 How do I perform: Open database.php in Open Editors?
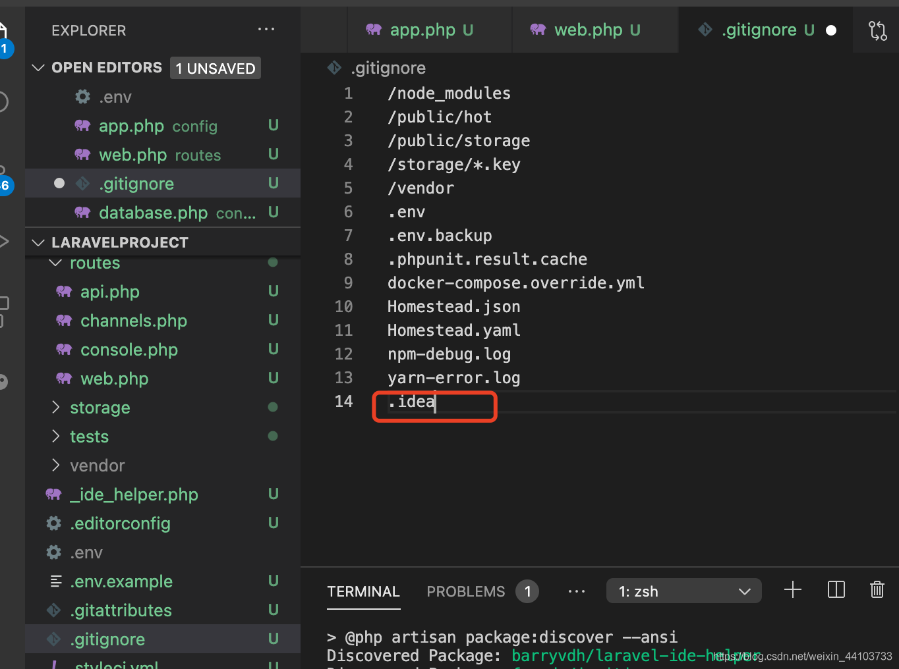pos(163,213)
